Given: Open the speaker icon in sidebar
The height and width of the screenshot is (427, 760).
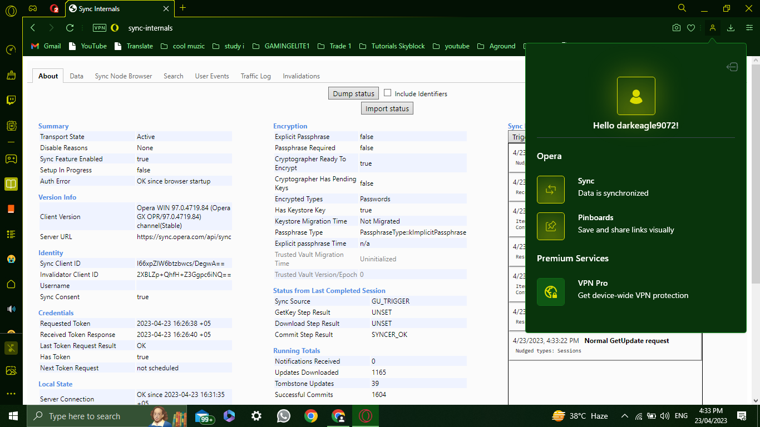Looking at the screenshot, I should (11, 309).
